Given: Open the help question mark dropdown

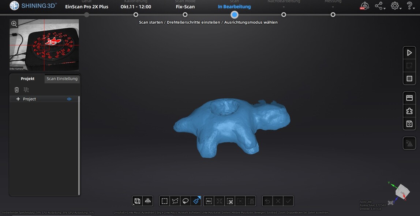Looking at the screenshot, I should pos(411,6).
